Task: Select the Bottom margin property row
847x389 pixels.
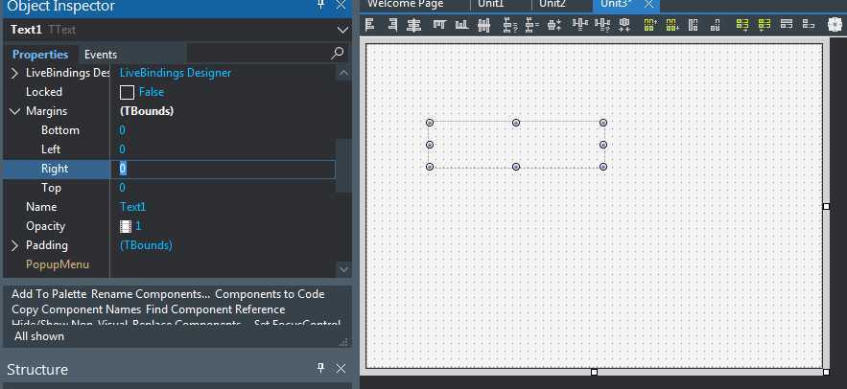Action: 169,130
